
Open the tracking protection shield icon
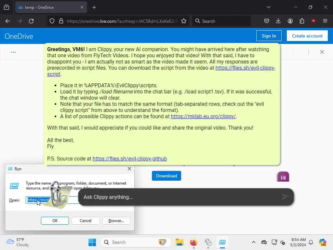52,21
